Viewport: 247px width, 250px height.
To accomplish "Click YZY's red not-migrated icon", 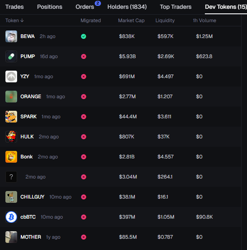I will pyautogui.click(x=83, y=77).
